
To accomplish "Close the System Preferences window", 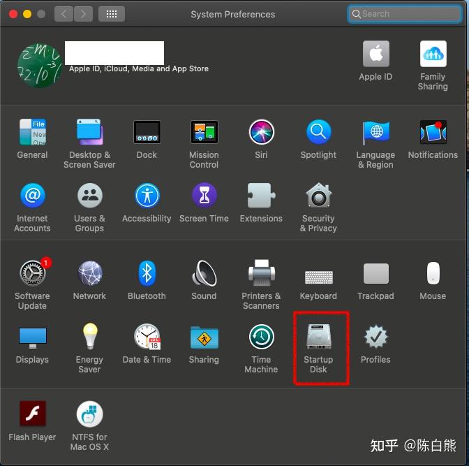I will (13, 14).
